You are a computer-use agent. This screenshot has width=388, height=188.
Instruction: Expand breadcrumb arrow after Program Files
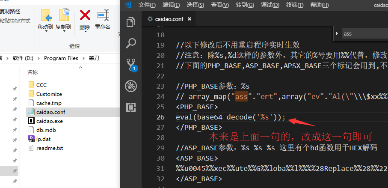click(84, 58)
